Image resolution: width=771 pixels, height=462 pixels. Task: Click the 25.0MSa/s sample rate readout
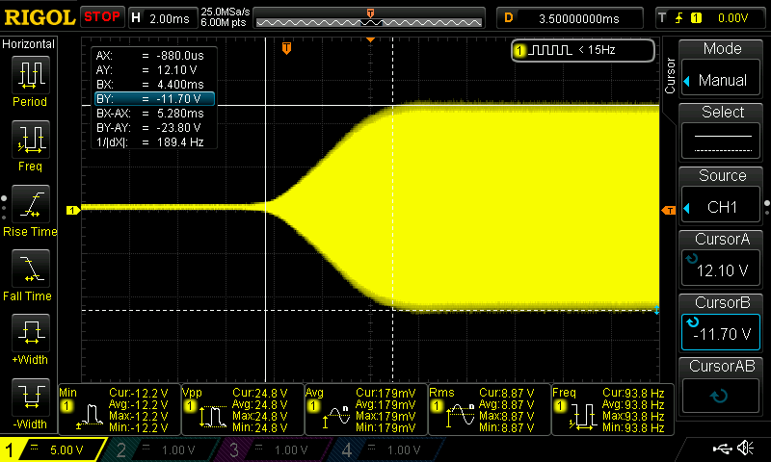click(x=226, y=12)
